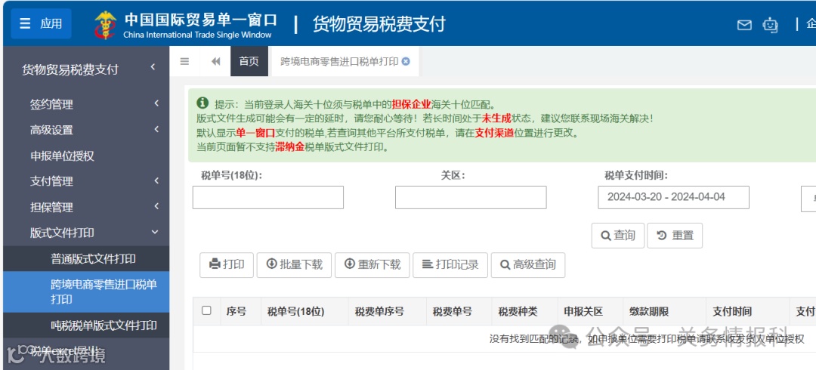Close the 跨境电商零售进口税单打印 tab

click(406, 61)
